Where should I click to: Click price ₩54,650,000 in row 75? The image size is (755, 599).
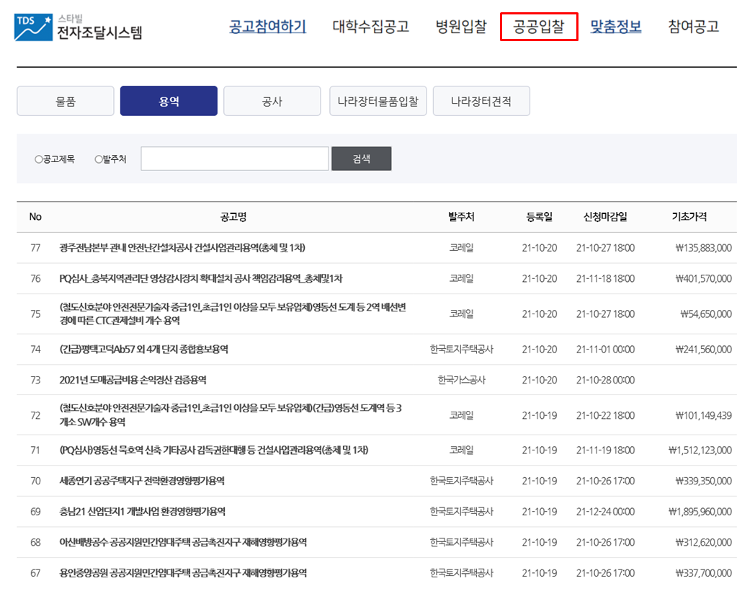click(706, 314)
